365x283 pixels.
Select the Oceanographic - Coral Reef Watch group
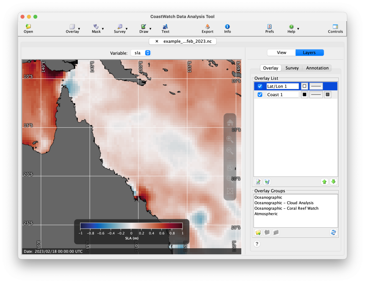pos(286,208)
